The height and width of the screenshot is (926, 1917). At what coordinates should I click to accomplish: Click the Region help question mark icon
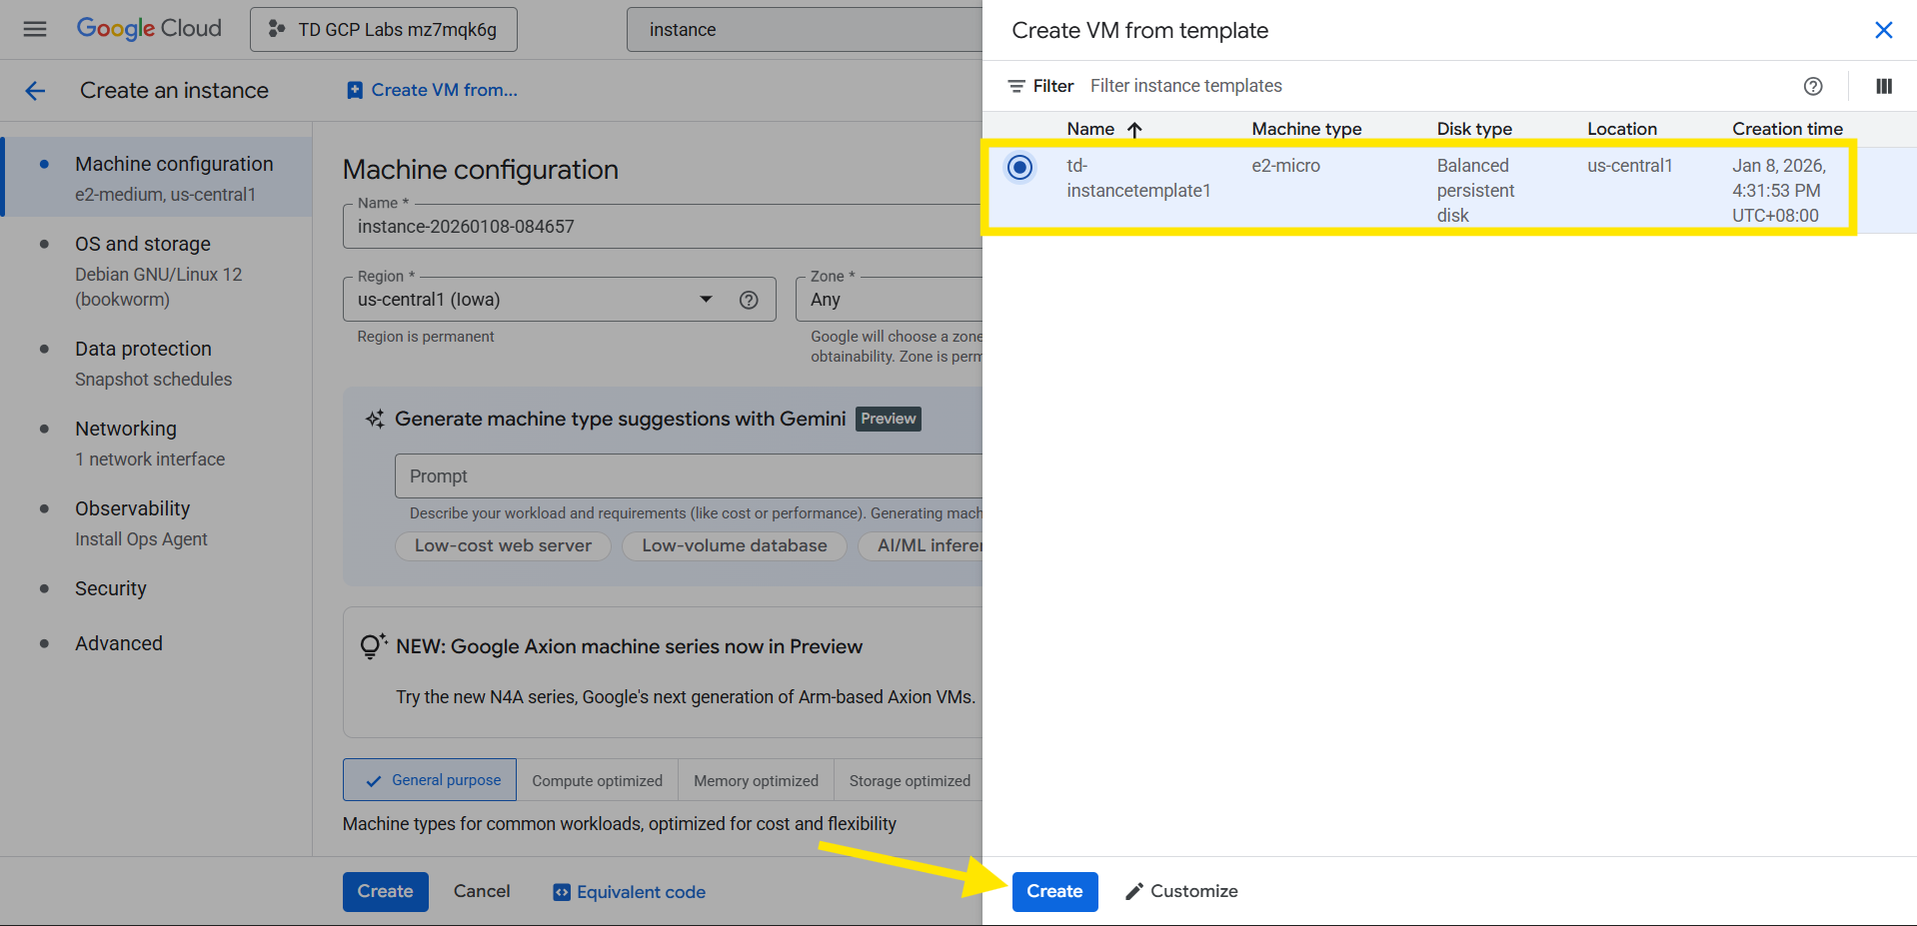pyautogui.click(x=749, y=300)
